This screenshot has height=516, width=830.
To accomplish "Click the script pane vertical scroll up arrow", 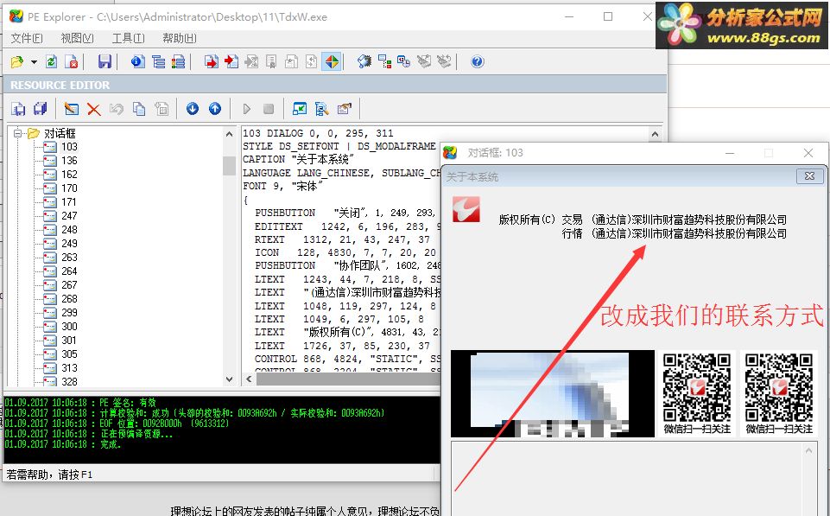I will (x=655, y=135).
